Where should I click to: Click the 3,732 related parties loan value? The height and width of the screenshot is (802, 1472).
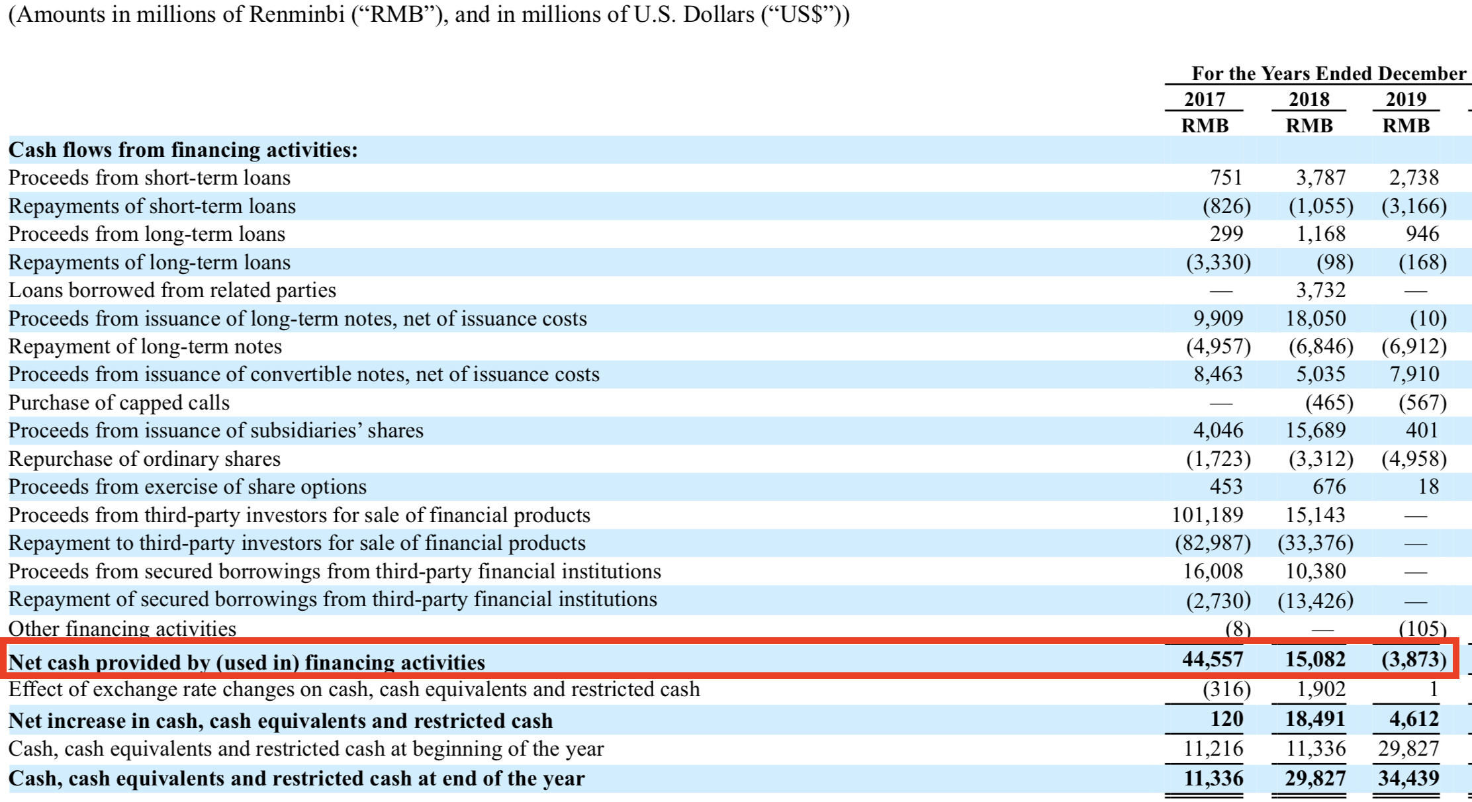pyautogui.click(x=1320, y=290)
